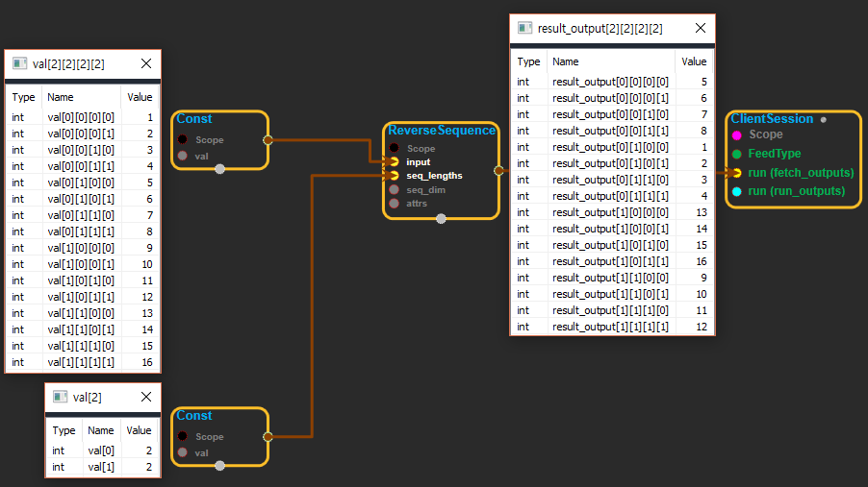Click the seq_lengths input port
The height and width of the screenshot is (487, 868).
(x=395, y=176)
